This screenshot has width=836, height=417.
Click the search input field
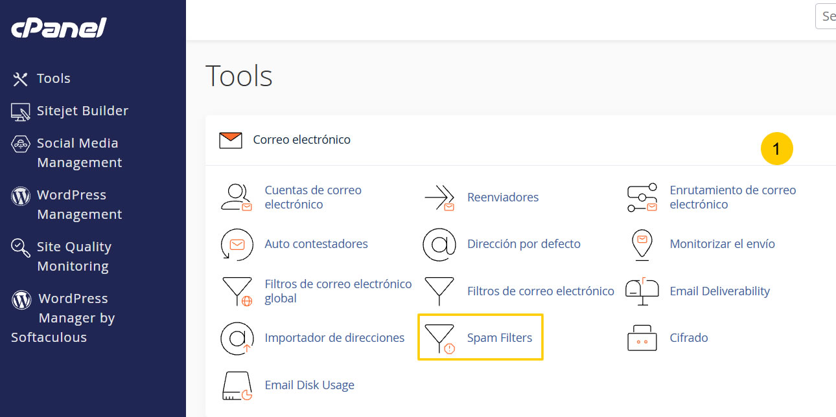tap(826, 16)
